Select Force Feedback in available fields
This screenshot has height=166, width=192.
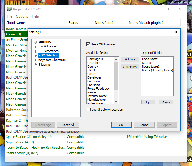coord(98,89)
